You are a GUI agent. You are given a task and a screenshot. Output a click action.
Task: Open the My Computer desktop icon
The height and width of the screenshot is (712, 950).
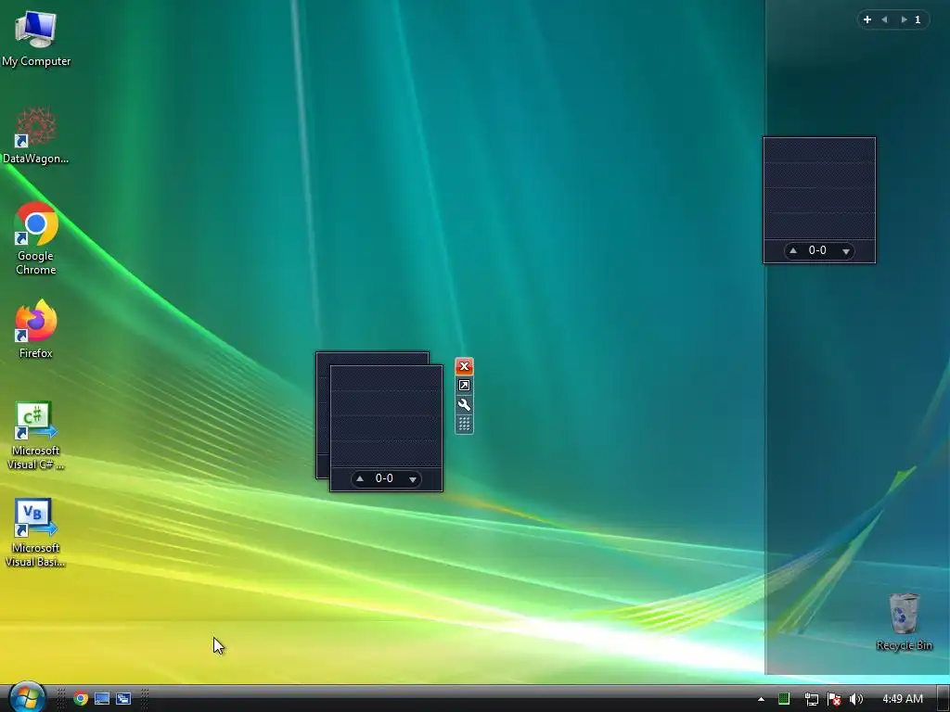[x=36, y=37]
